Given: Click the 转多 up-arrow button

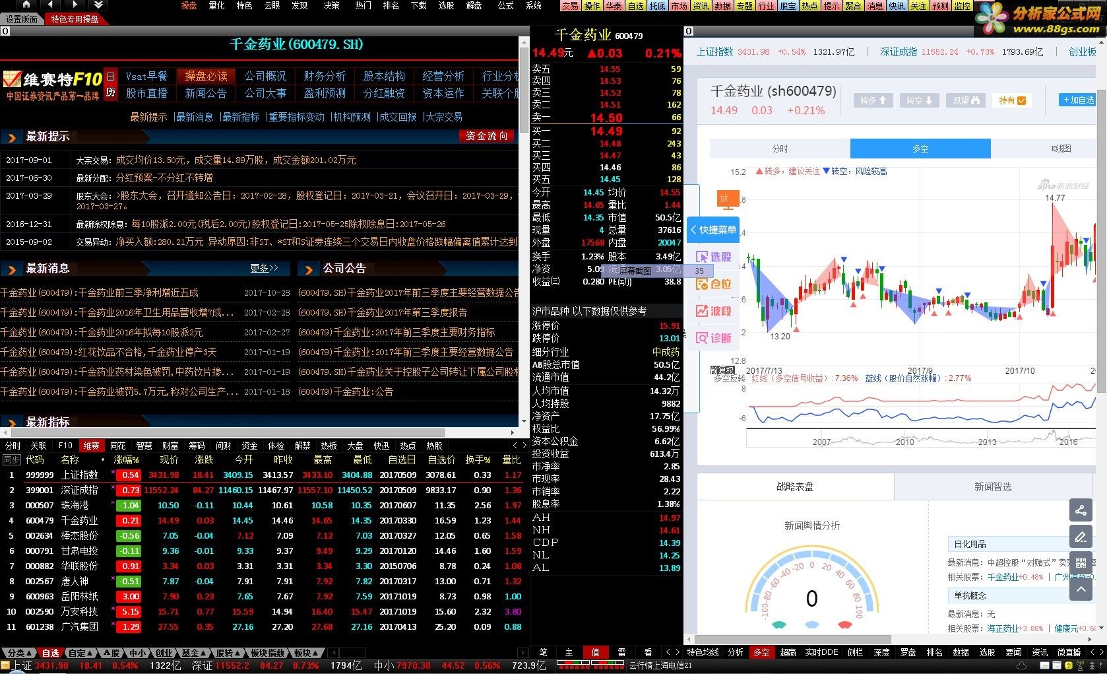Looking at the screenshot, I should point(873,100).
